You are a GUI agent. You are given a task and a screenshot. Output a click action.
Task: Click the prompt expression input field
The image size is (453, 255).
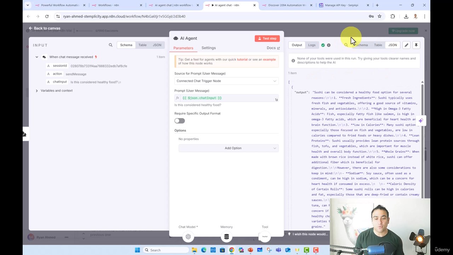(x=226, y=98)
